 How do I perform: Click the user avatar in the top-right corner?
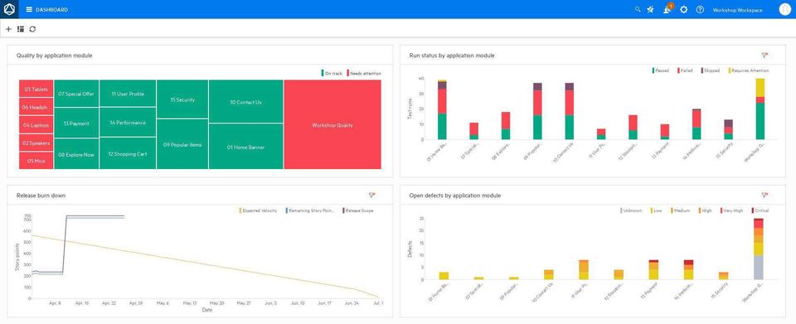[785, 9]
